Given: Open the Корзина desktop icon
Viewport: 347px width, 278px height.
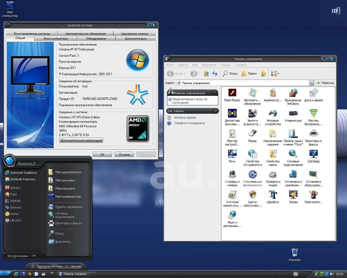Looking at the screenshot, I should click(294, 254).
